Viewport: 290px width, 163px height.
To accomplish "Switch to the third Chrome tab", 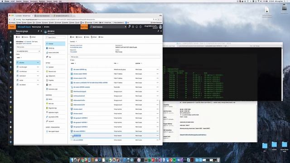I will [x=63, y=16].
